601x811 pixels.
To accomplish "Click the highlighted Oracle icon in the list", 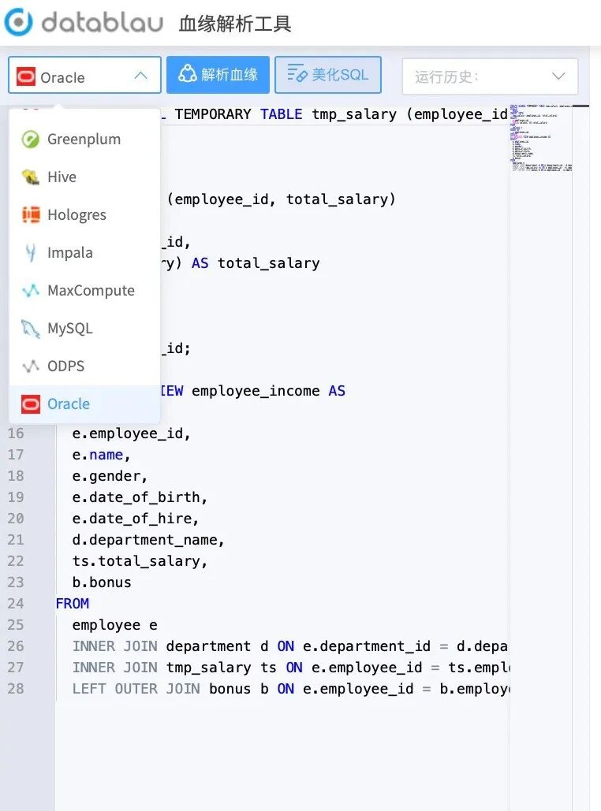I will tap(31, 404).
